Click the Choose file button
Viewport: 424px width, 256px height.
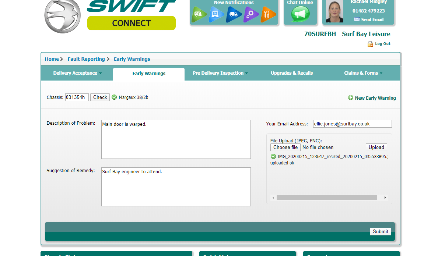pos(285,147)
